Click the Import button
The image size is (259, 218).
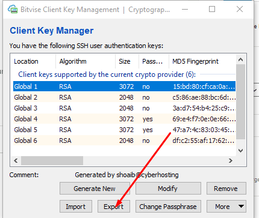point(76,207)
